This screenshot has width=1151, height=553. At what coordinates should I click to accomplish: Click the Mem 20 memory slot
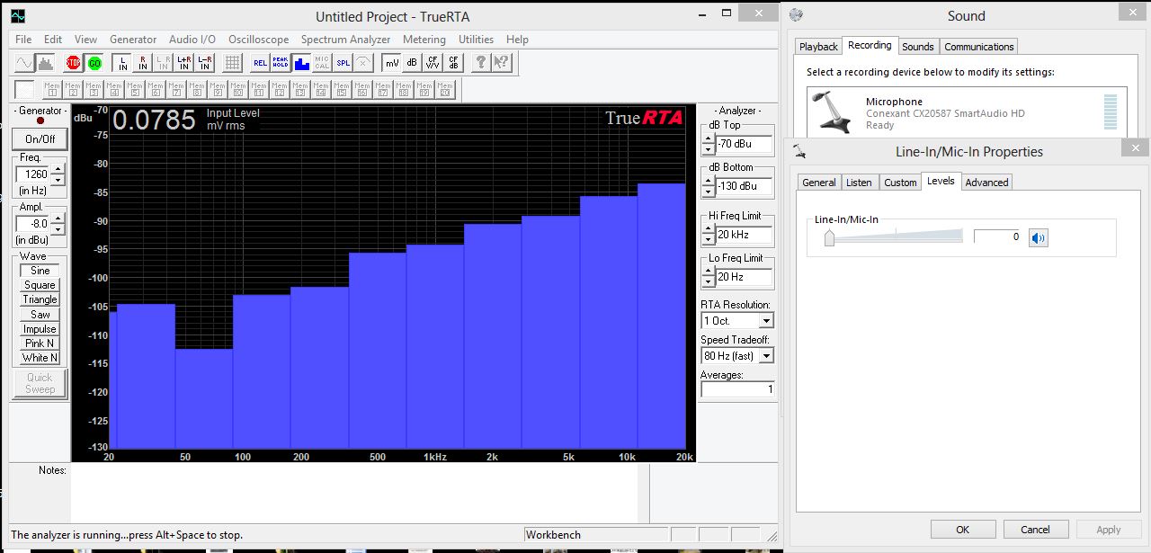[445, 90]
